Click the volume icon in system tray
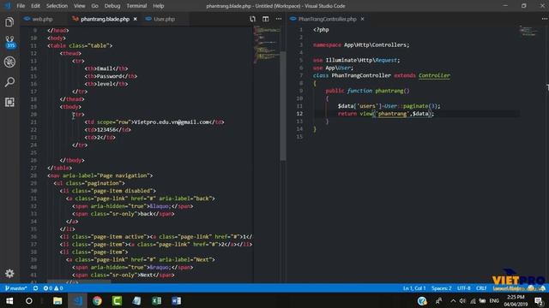The height and width of the screenshot is (308, 549). point(462,301)
